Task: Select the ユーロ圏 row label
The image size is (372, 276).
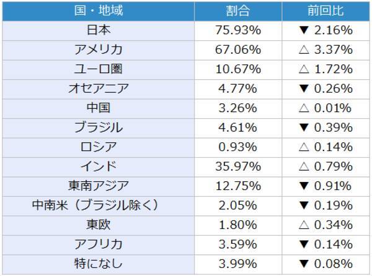Action: click(x=99, y=69)
